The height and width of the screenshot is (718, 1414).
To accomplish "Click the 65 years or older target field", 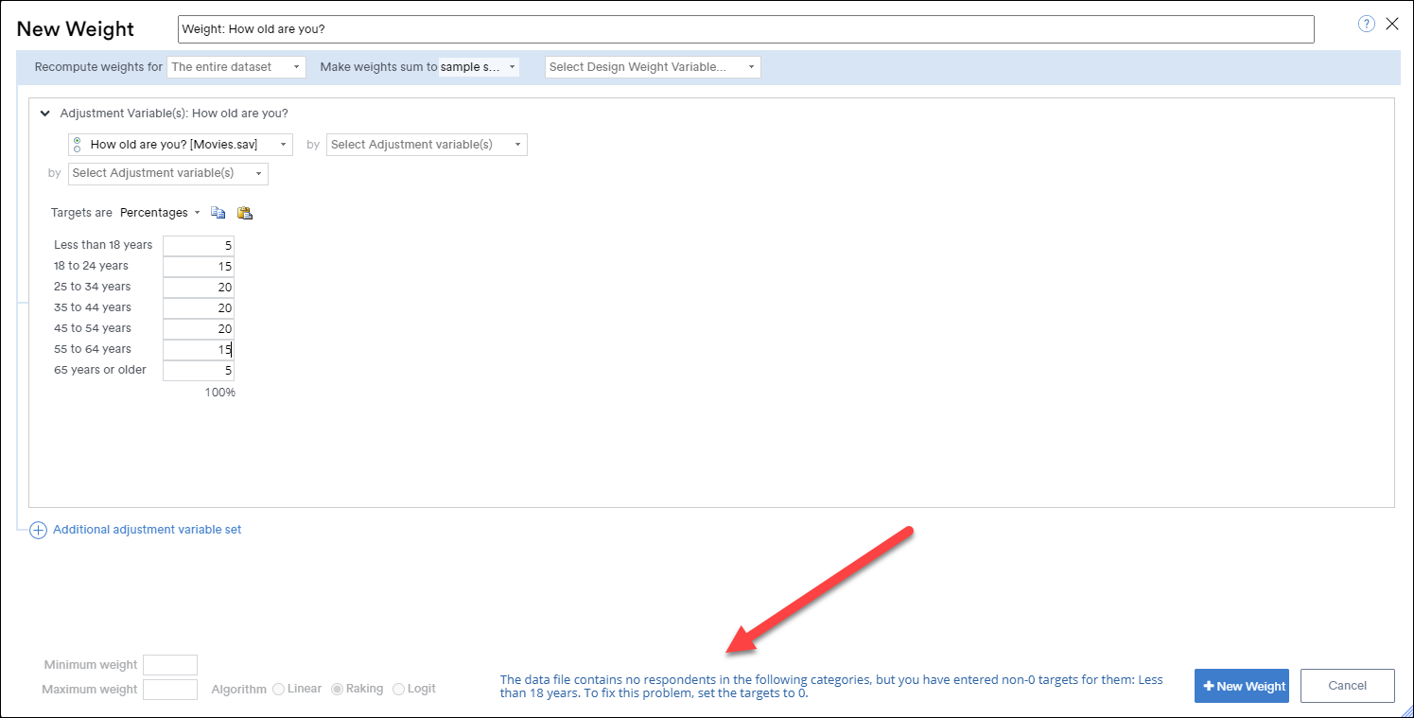I will [x=199, y=370].
